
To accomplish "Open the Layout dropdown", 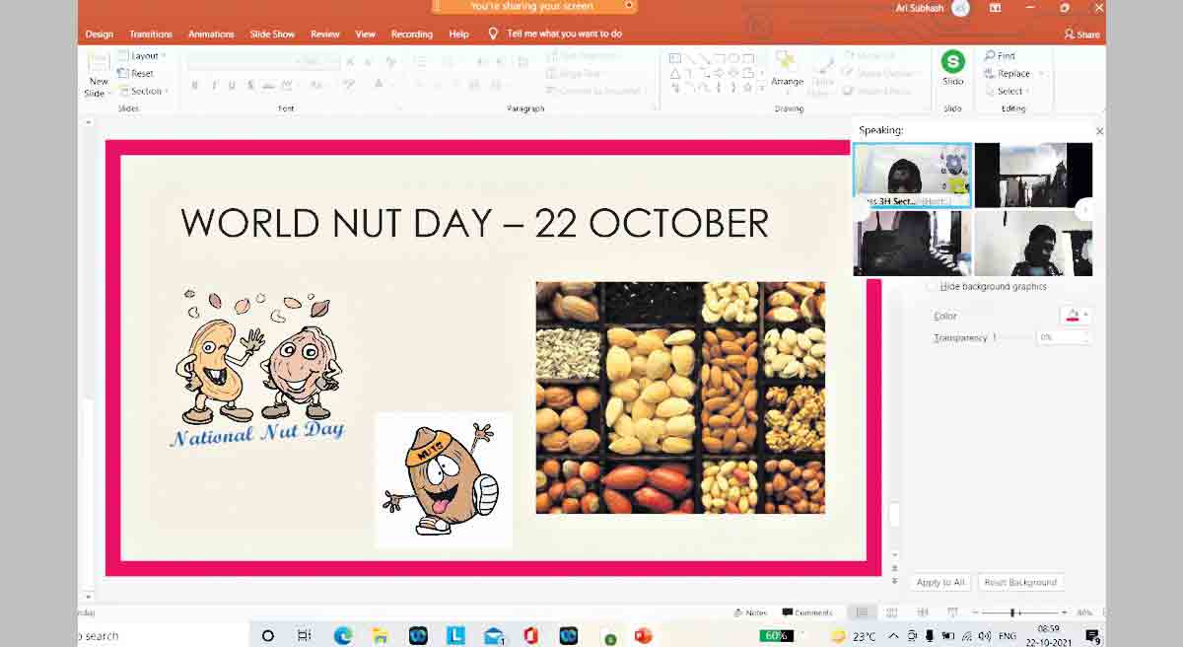I will [x=142, y=56].
